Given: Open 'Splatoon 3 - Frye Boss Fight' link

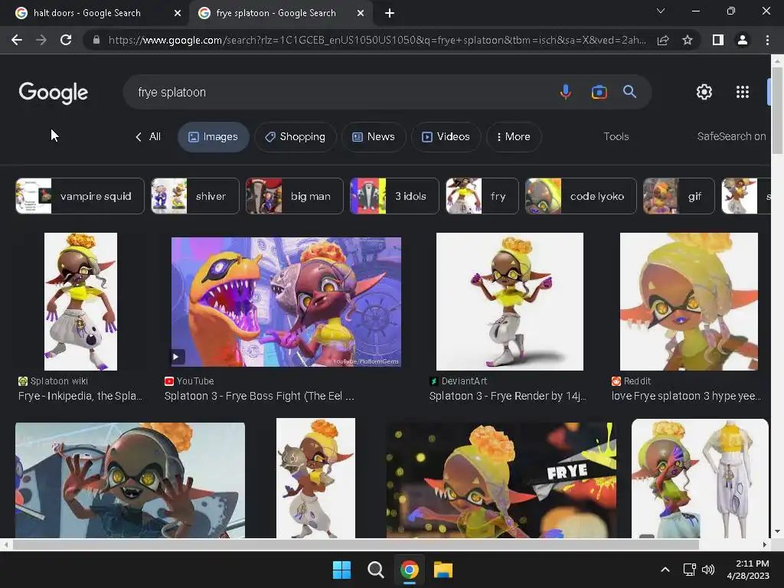Looking at the screenshot, I should [x=259, y=396].
